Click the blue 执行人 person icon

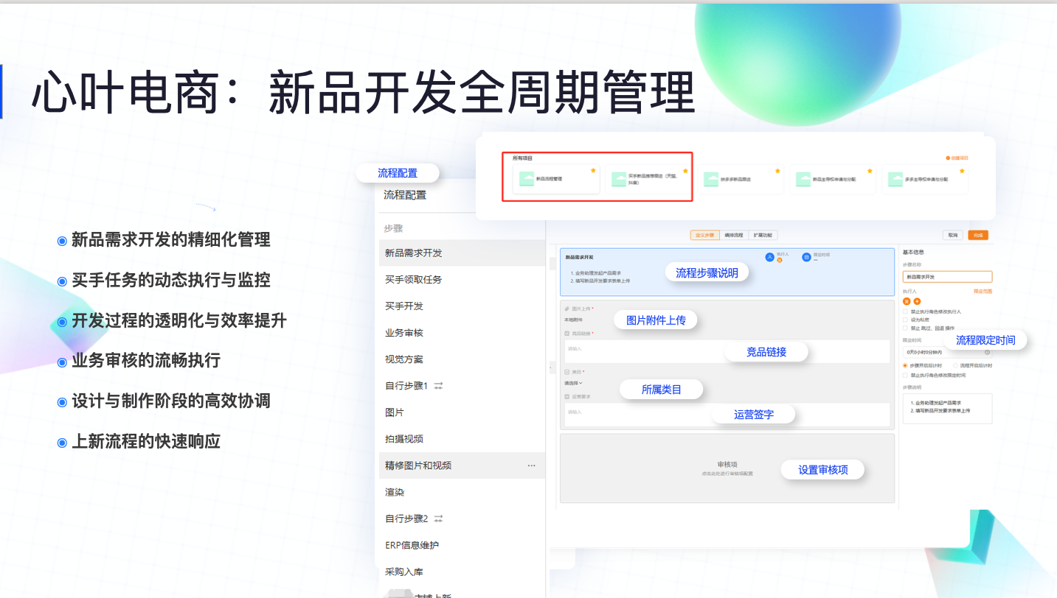(770, 257)
